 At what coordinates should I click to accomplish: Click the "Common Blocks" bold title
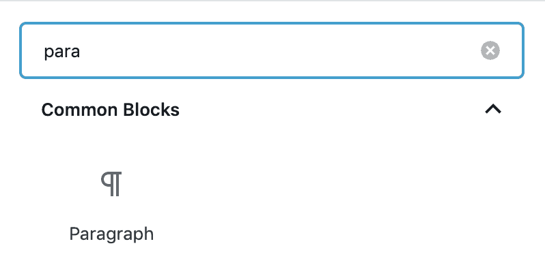110,110
